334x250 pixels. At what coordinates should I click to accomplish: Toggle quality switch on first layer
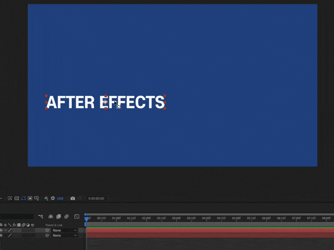(x=10, y=230)
